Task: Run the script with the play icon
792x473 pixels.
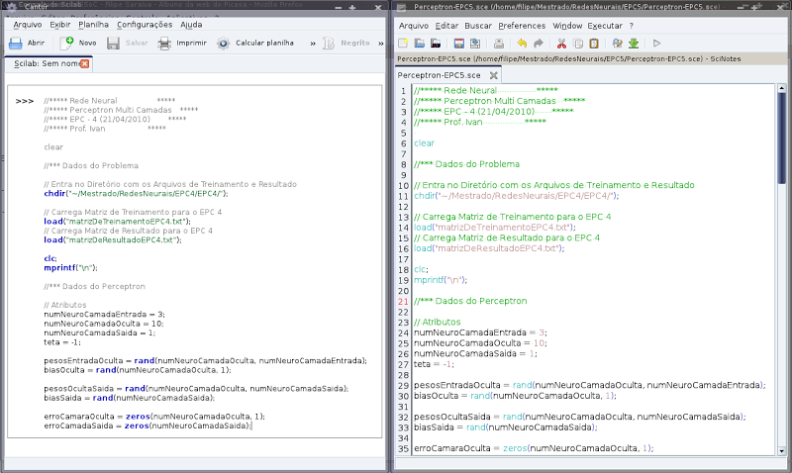Action: pos(656,44)
